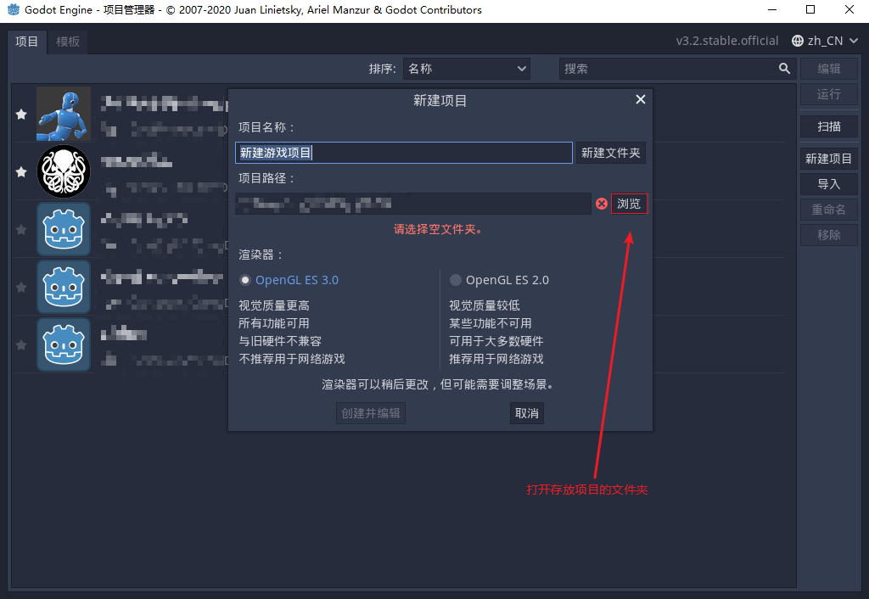Select the second Godot icon project thumbnail

[x=64, y=287]
